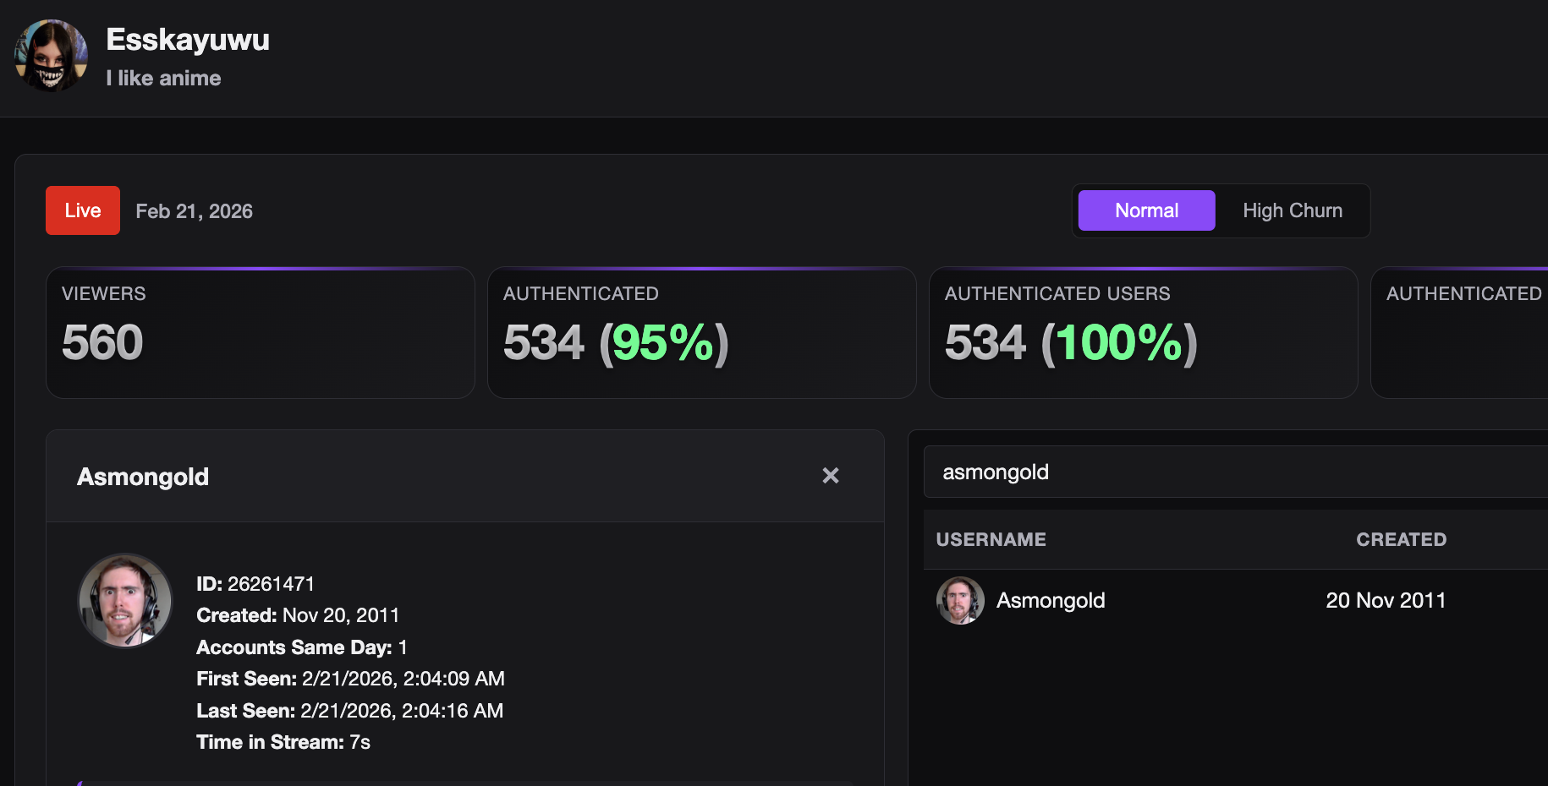Click the Asmongold panel heading
This screenshot has height=786, width=1548.
click(143, 477)
